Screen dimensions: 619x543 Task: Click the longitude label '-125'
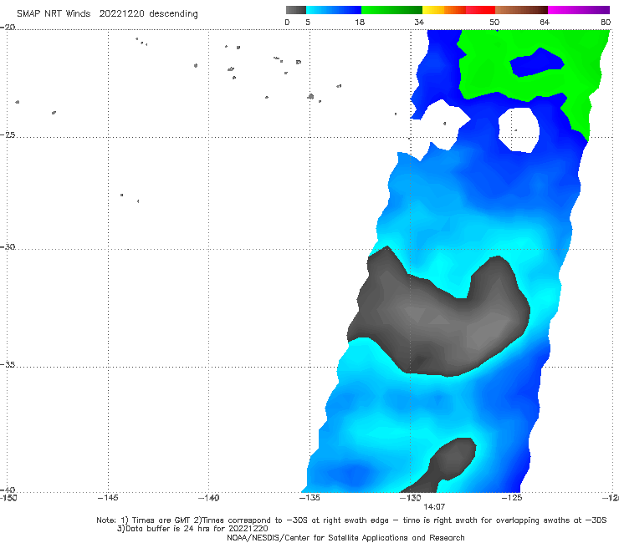(512, 498)
